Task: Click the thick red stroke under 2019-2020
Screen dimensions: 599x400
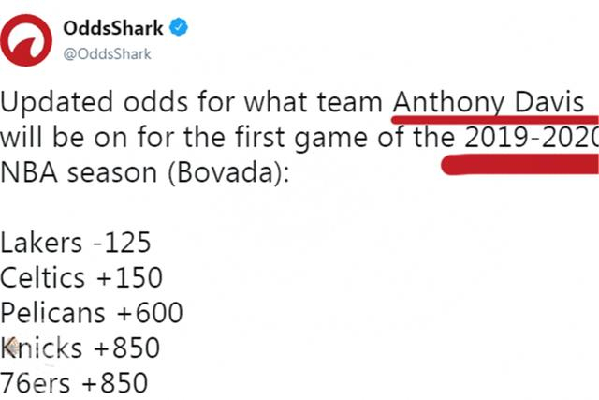Action: (x=520, y=161)
